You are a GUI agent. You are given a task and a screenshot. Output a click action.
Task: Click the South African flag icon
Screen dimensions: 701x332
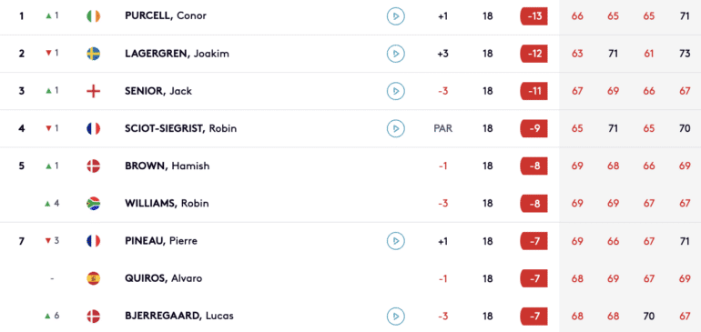tap(93, 204)
